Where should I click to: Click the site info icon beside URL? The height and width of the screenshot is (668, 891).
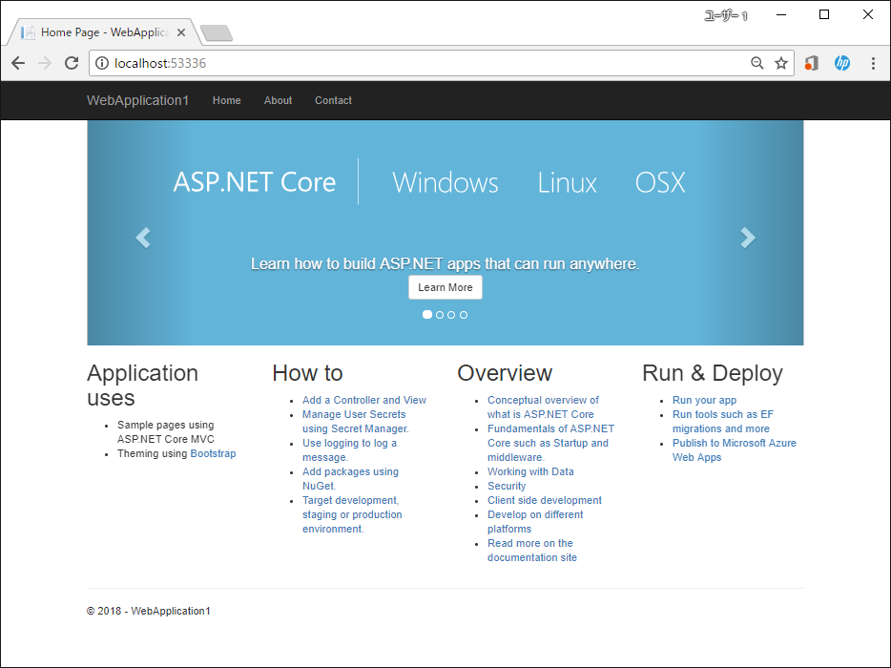(x=102, y=63)
